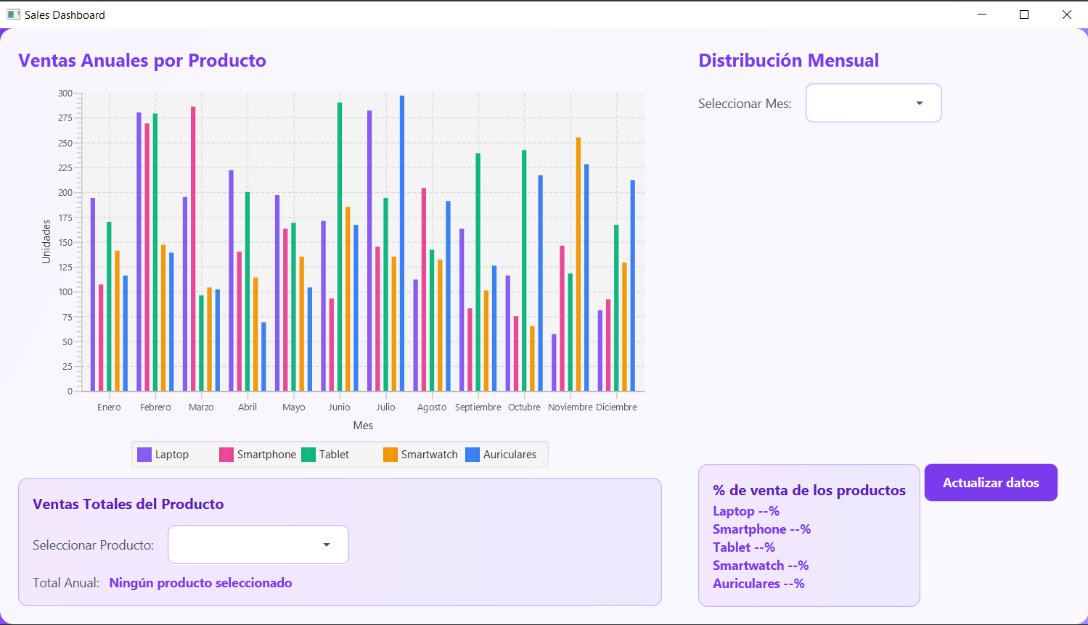This screenshot has width=1088, height=625.
Task: Open the Seleccionar Mes dropdown arrow
Action: pos(920,103)
